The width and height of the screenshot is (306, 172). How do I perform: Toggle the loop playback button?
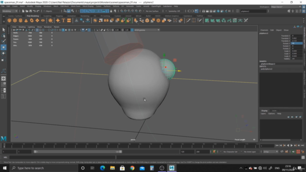[282, 151]
